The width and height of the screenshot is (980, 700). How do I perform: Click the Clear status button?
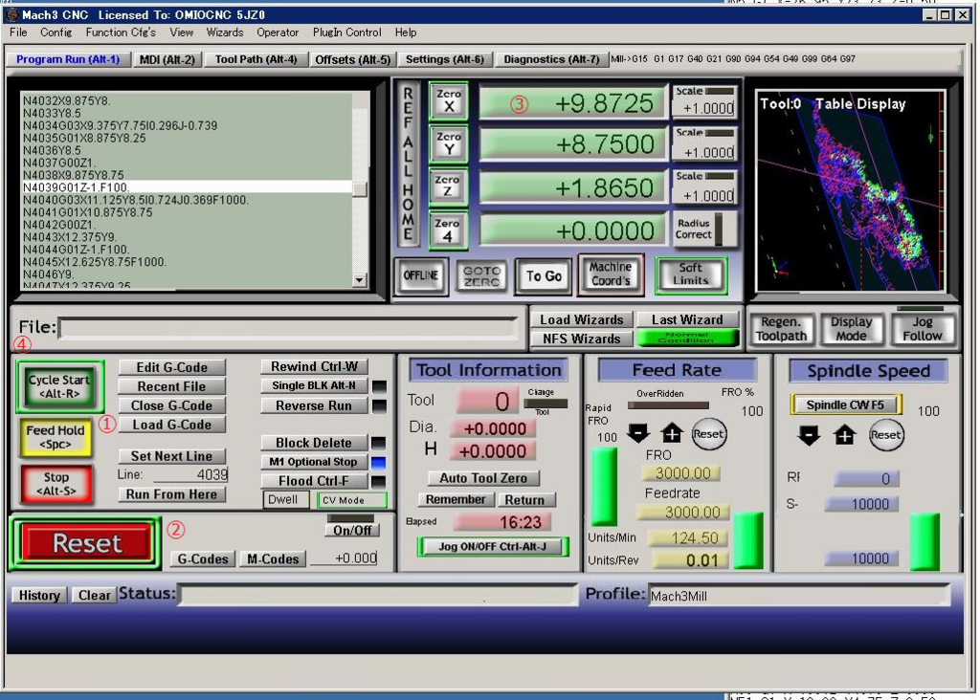click(x=94, y=595)
